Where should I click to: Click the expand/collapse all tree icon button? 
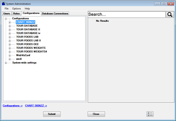click(150, 114)
